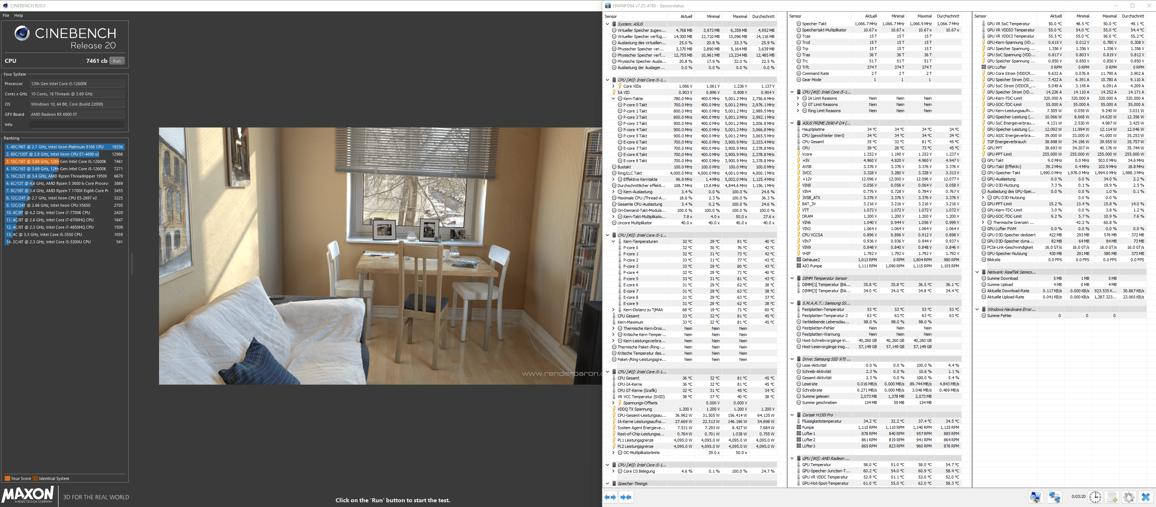Select the TGP Energieverbrauch row

tap(1064, 142)
